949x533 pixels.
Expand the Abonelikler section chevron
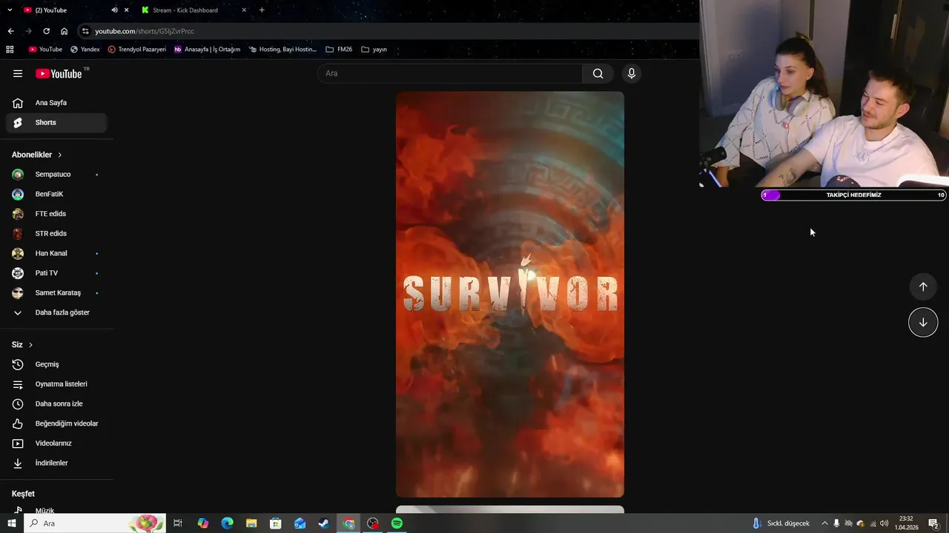pyautogui.click(x=60, y=155)
